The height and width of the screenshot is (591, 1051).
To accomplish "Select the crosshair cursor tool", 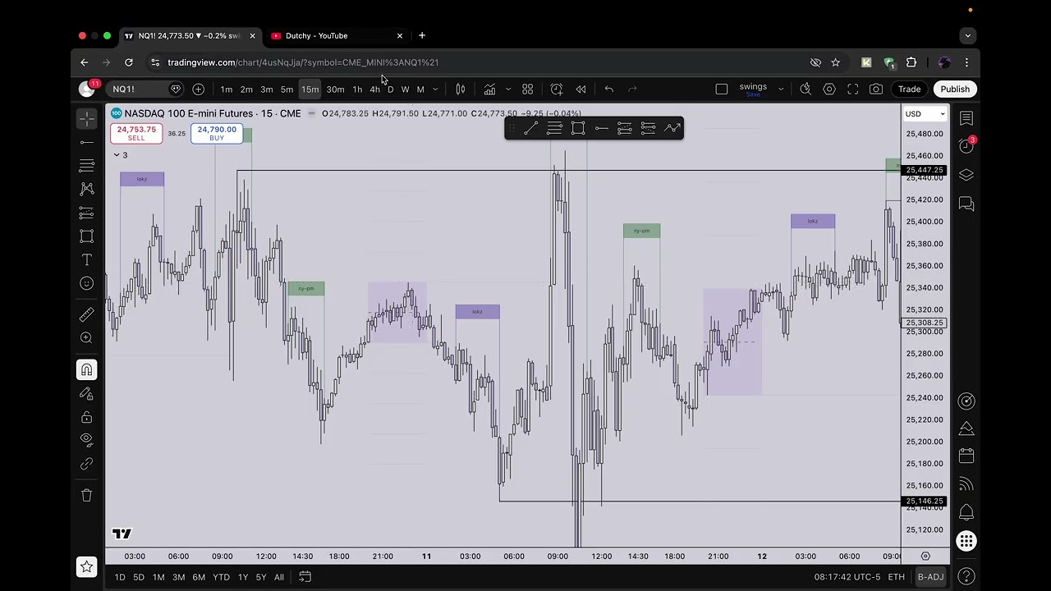I will (x=86, y=119).
